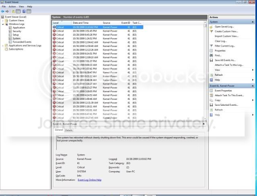The image size is (257, 196).
Task: Click the blue Help toolbar icon
Action: pos(24,11)
